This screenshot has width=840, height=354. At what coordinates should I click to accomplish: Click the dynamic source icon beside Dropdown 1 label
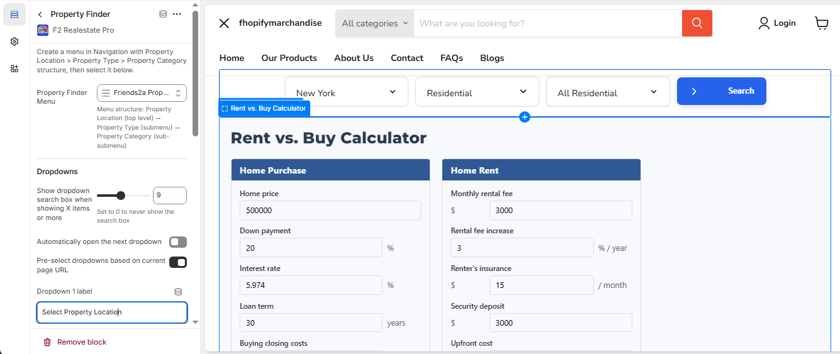click(x=178, y=292)
